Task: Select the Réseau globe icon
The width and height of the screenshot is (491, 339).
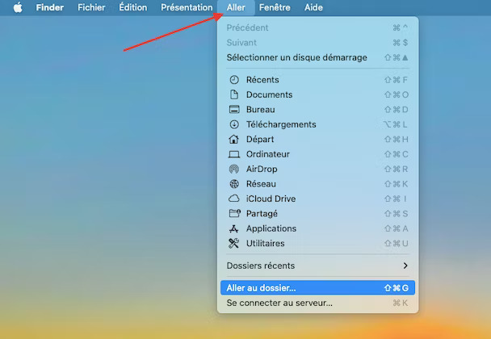Action: pos(234,184)
